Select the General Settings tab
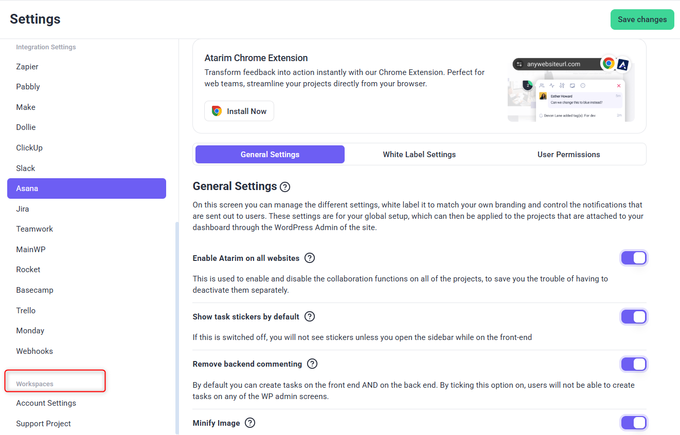Image resolution: width=680 pixels, height=435 pixels. pyautogui.click(x=270, y=155)
